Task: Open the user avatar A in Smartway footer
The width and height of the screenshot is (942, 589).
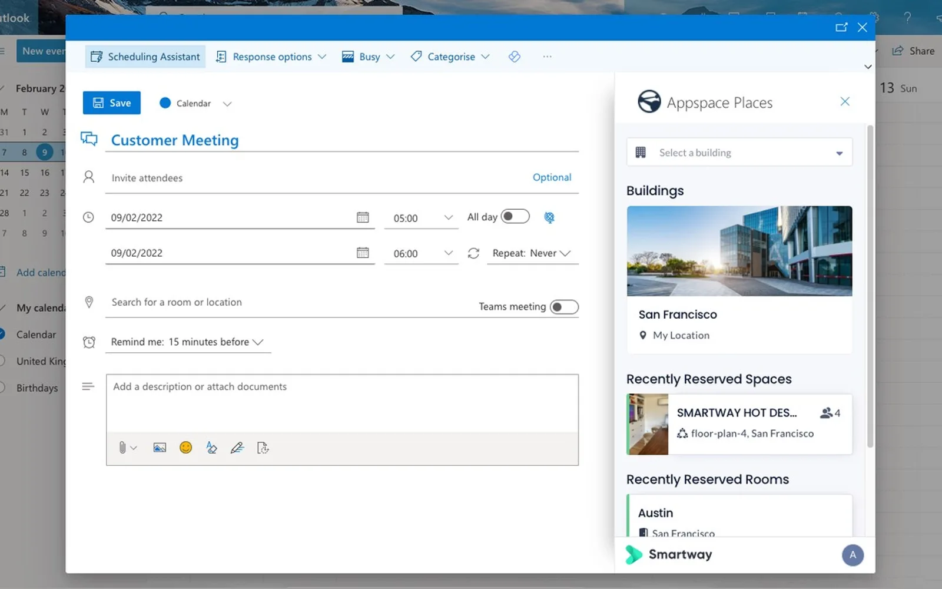Action: (853, 555)
